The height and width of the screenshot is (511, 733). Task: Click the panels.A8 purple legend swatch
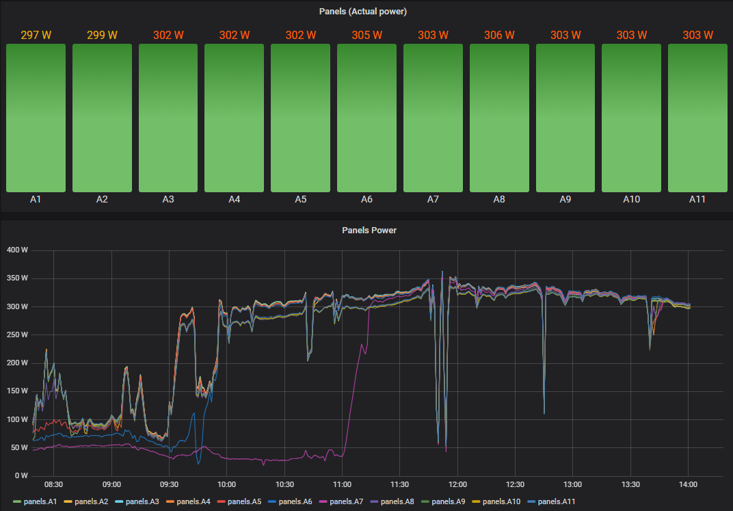coord(374,501)
